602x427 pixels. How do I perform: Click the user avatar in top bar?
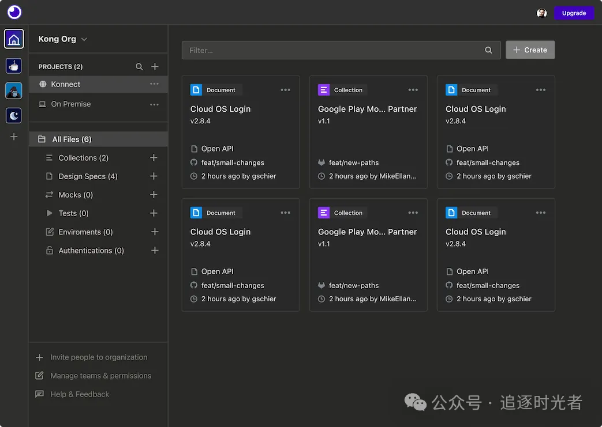541,13
